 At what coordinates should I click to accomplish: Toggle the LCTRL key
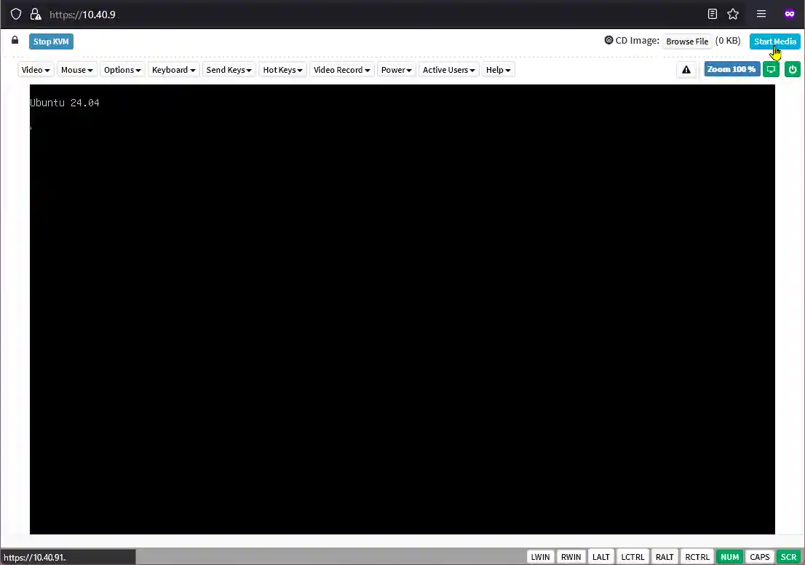(x=632, y=557)
